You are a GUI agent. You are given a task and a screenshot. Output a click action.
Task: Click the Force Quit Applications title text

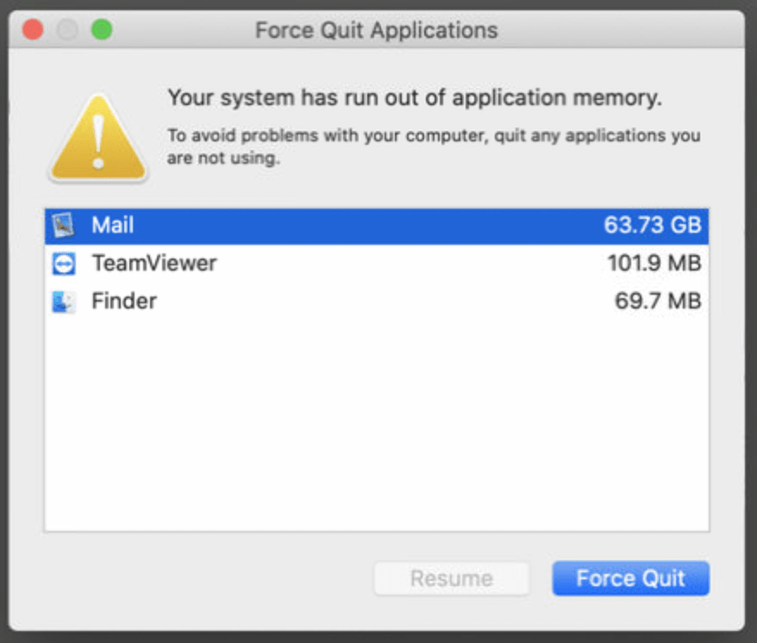[377, 31]
